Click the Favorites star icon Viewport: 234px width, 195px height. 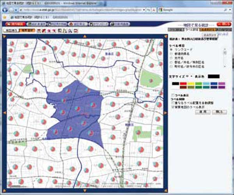5,17
